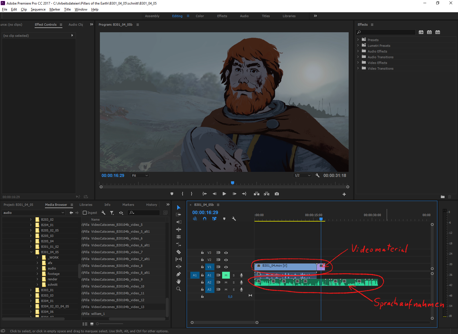Open the Fit zoom level dropdown
458x334 pixels.
(x=140, y=176)
